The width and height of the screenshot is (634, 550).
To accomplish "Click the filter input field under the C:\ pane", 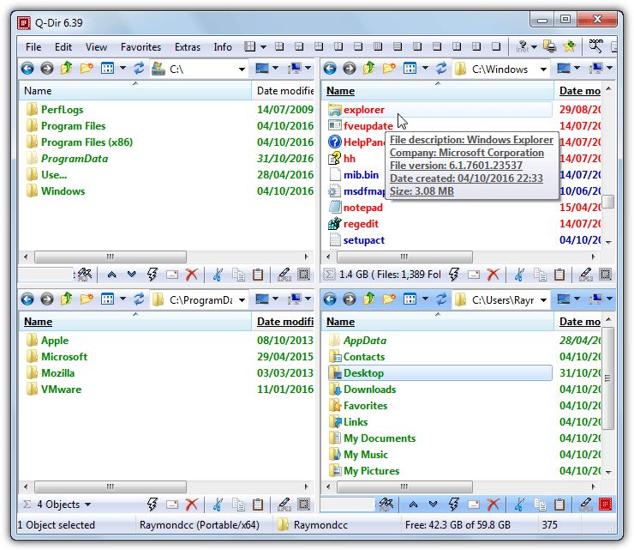I will click(45, 275).
